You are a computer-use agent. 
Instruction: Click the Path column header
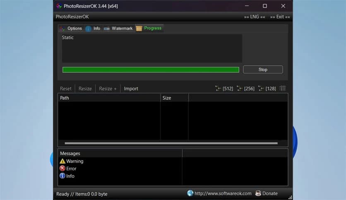pos(109,98)
